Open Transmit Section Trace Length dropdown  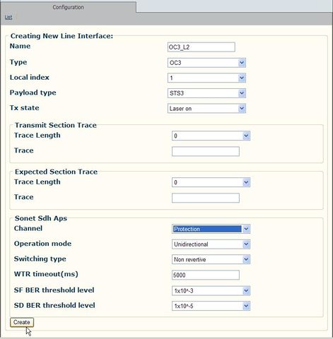click(x=211, y=136)
